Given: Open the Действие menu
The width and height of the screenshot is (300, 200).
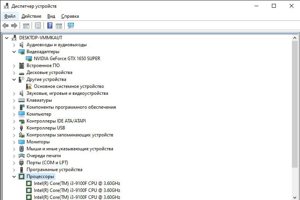Looking at the screenshot, I should [31, 16].
